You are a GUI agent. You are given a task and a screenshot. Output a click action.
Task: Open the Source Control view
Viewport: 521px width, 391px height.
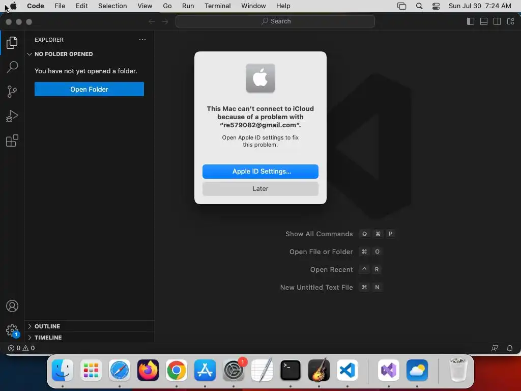[x=12, y=92]
